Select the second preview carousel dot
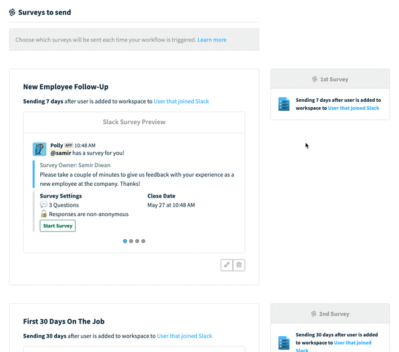 click(x=131, y=241)
